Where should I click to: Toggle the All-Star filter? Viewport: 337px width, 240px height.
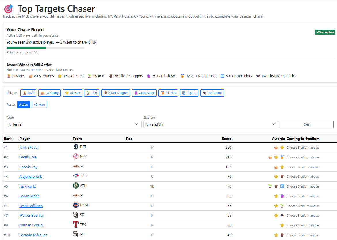[72, 93]
